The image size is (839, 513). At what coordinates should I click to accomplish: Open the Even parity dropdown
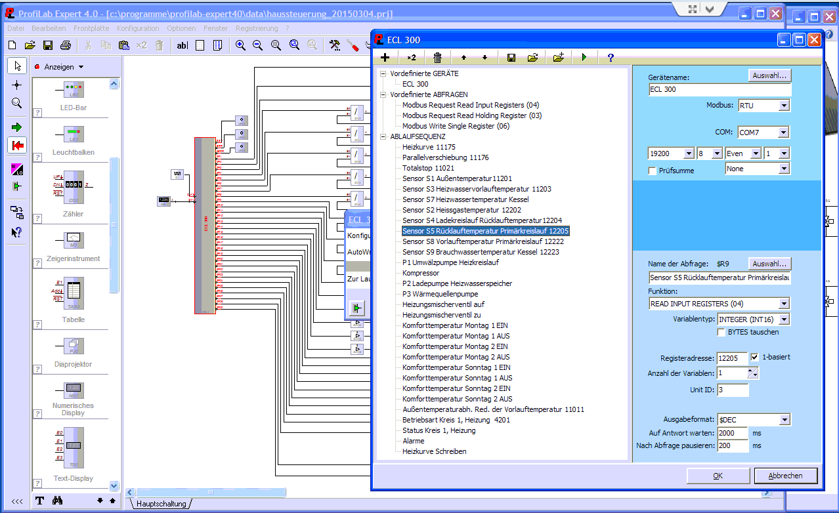click(x=756, y=154)
